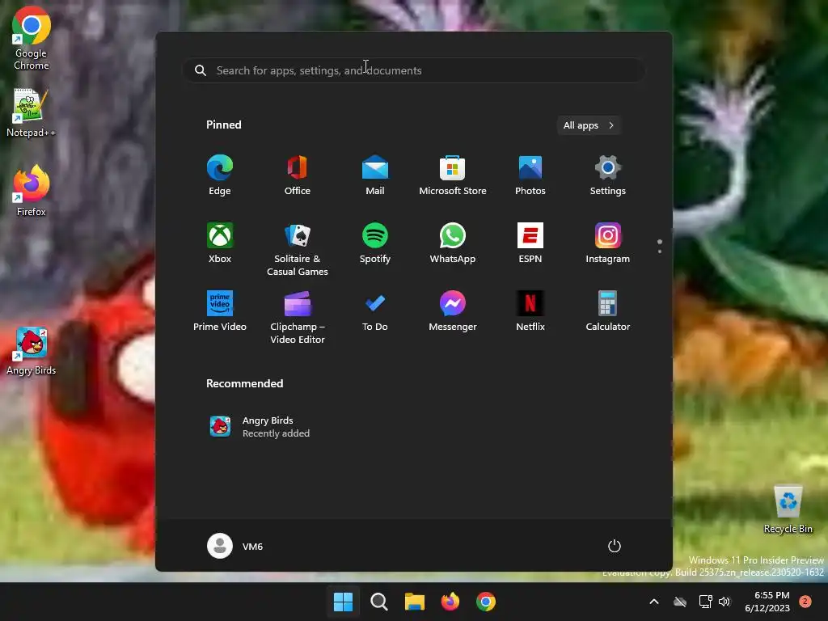
Task: Select the Recycle Bin desktop icon
Action: point(788,509)
